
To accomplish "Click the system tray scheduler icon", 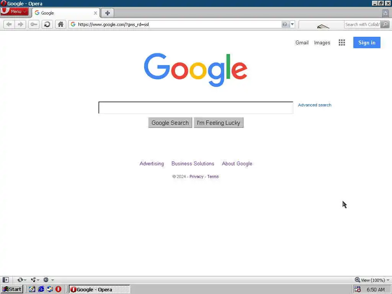I will click(358, 289).
